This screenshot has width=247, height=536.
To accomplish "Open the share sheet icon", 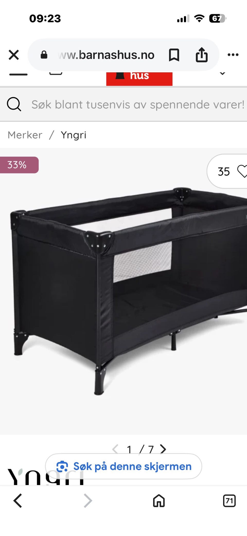I will point(201,55).
